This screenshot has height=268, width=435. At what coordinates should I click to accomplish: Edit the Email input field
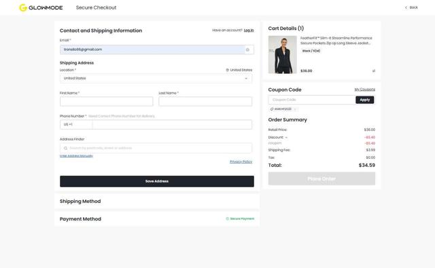point(157,50)
